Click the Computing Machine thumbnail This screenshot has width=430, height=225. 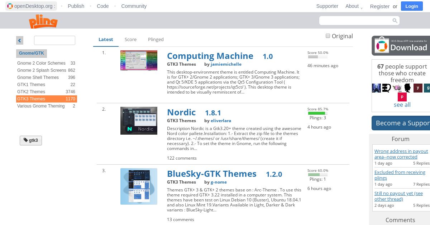click(x=139, y=60)
